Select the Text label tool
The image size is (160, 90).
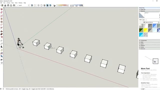pyautogui.click(x=1, y=44)
